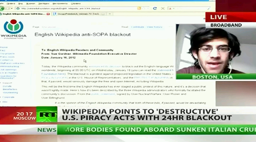Click the 'Date: January 16, 2012' line
This screenshot has width=256, height=142.
58,58
